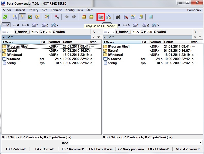Open the Príkazy menu
Screen dimensions: 204x154
tap(33, 10)
